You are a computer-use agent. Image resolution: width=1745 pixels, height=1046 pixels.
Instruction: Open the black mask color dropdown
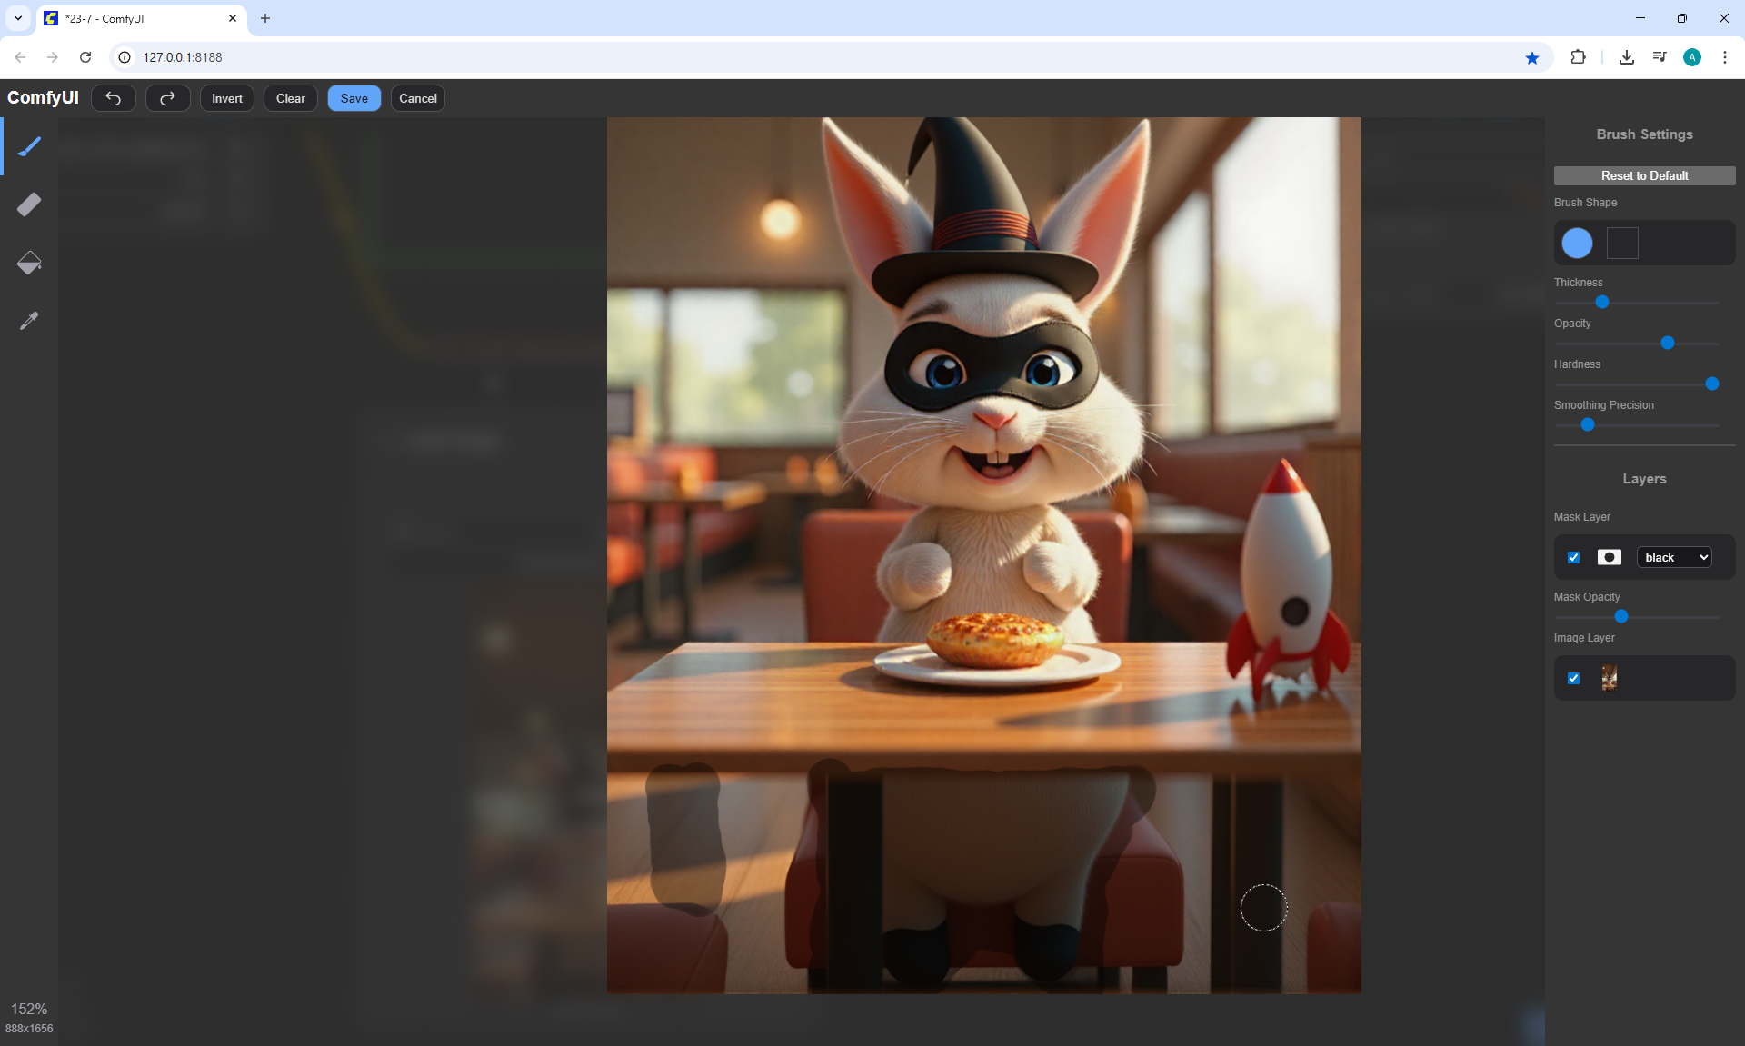(1674, 557)
